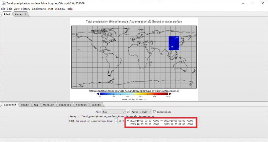The height and width of the screenshot is (142, 268).
Task: Click the GRIB forecast time index field
Action: (116, 121)
